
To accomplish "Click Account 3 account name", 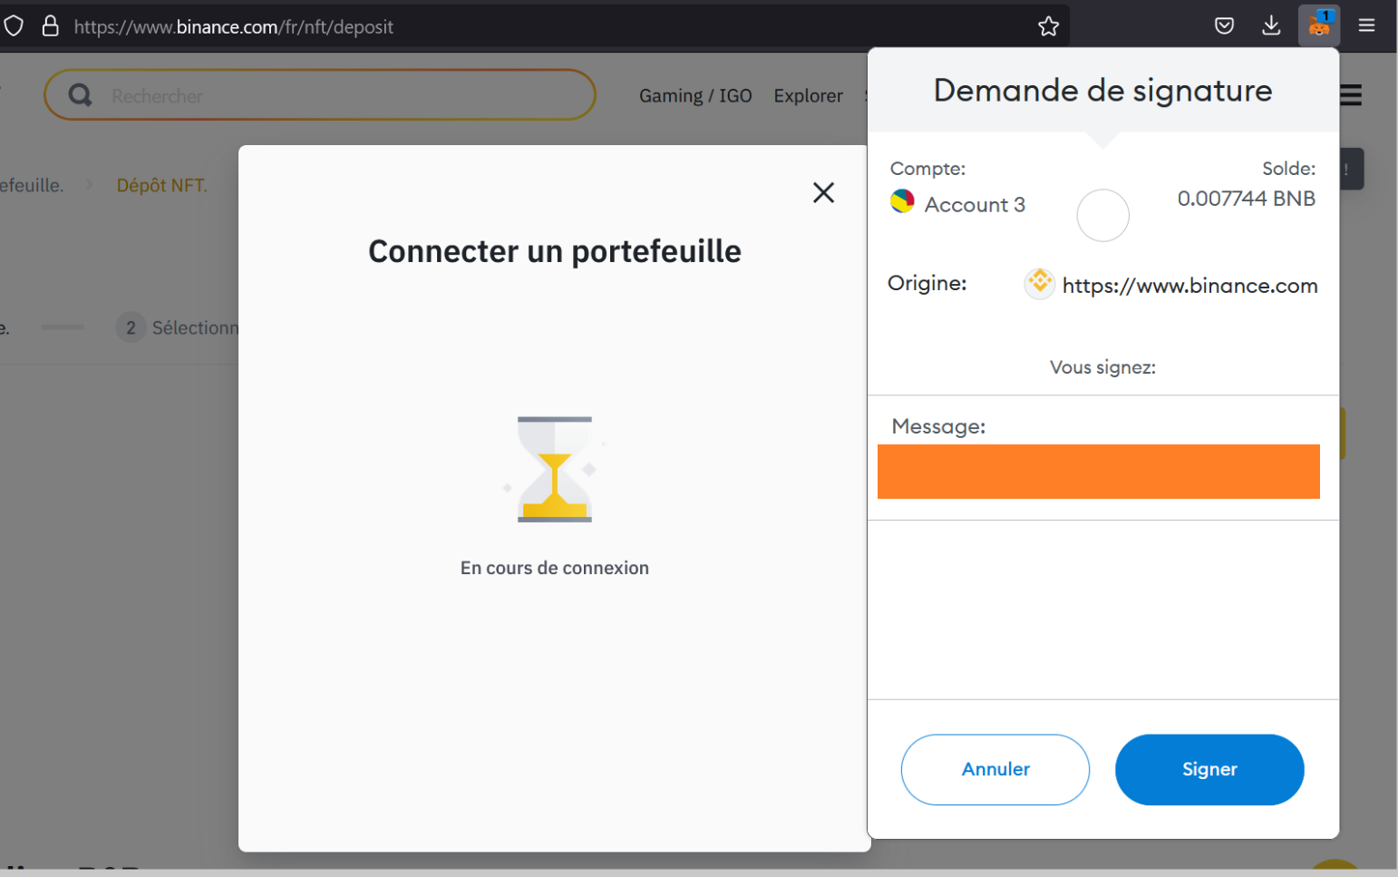I will [x=975, y=204].
